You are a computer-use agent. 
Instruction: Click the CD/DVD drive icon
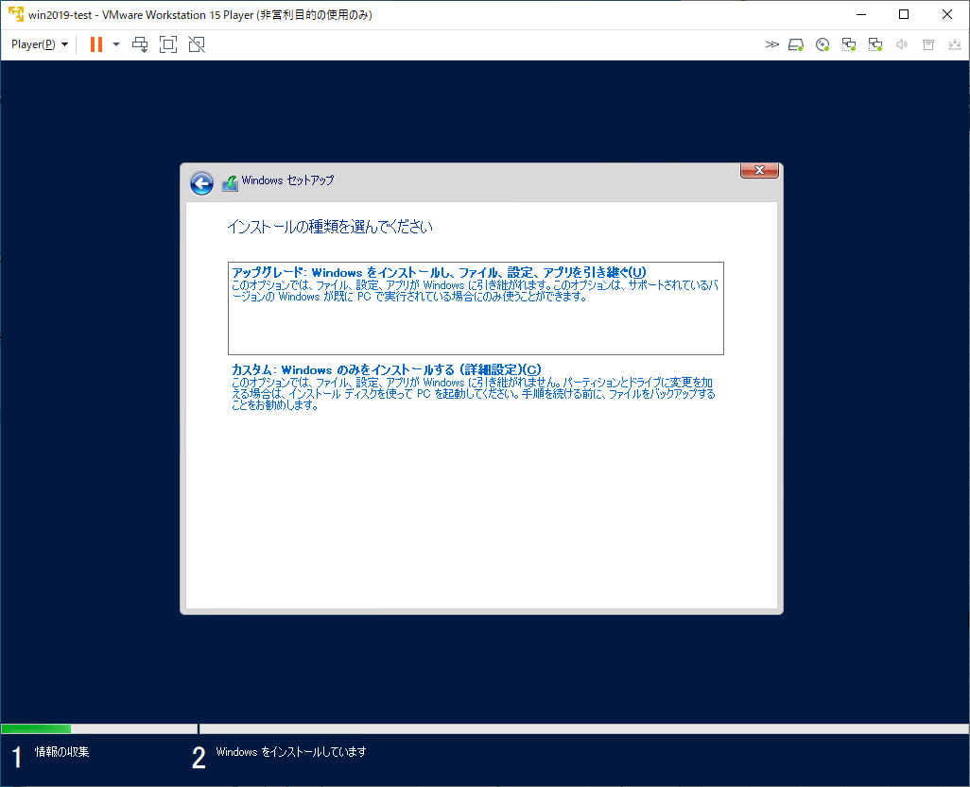point(822,43)
